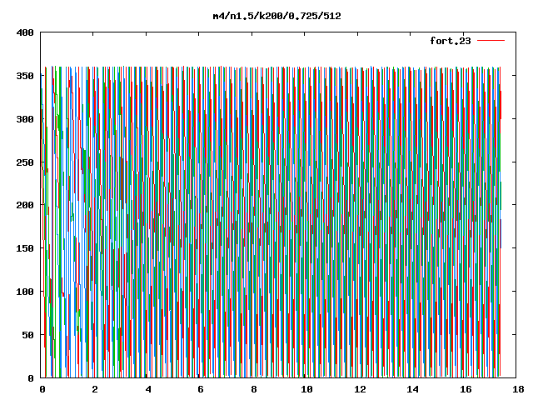Click x-axis label 2
The image size is (533, 400).
pos(95,389)
